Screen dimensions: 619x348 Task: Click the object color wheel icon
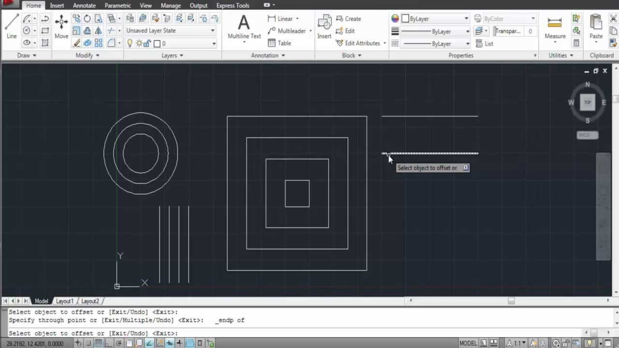click(x=395, y=18)
